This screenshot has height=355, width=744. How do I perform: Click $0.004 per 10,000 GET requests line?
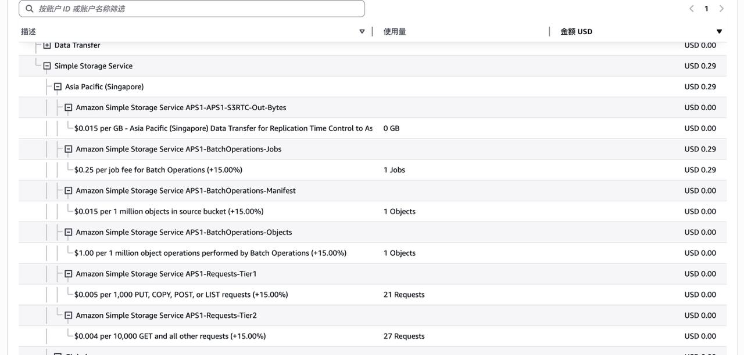point(170,336)
